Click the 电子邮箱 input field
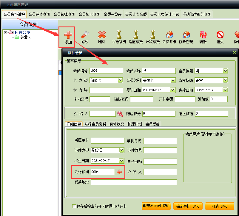239x216 pixels. coord(160,162)
